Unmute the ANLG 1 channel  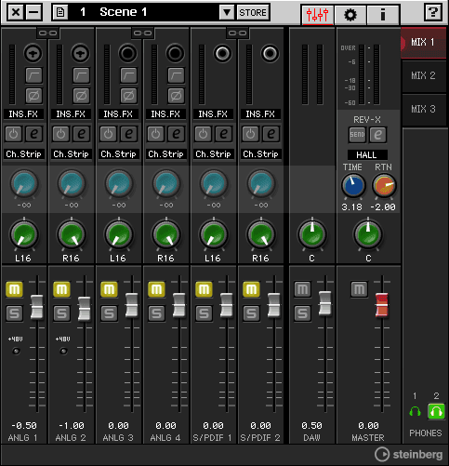(x=14, y=289)
